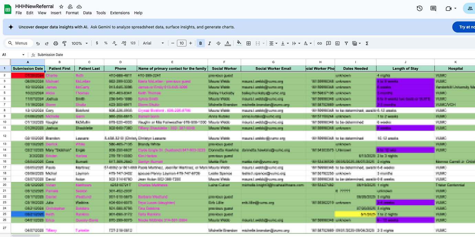The image size is (475, 237).
Task: Click the formula bar Submission Date
Action: click(x=50, y=55)
